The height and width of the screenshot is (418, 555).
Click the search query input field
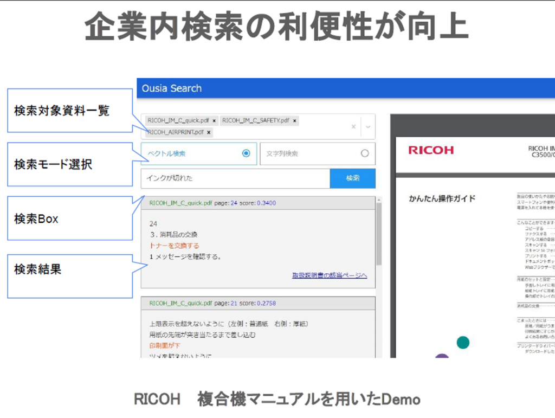point(235,178)
